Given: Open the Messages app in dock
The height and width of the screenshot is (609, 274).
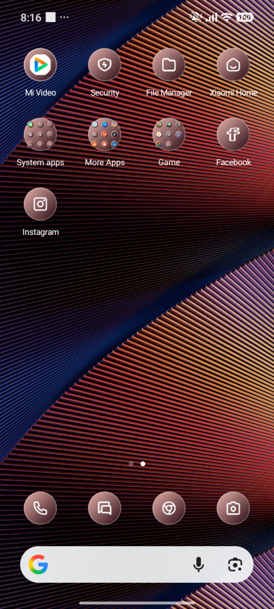Looking at the screenshot, I should click(x=104, y=508).
